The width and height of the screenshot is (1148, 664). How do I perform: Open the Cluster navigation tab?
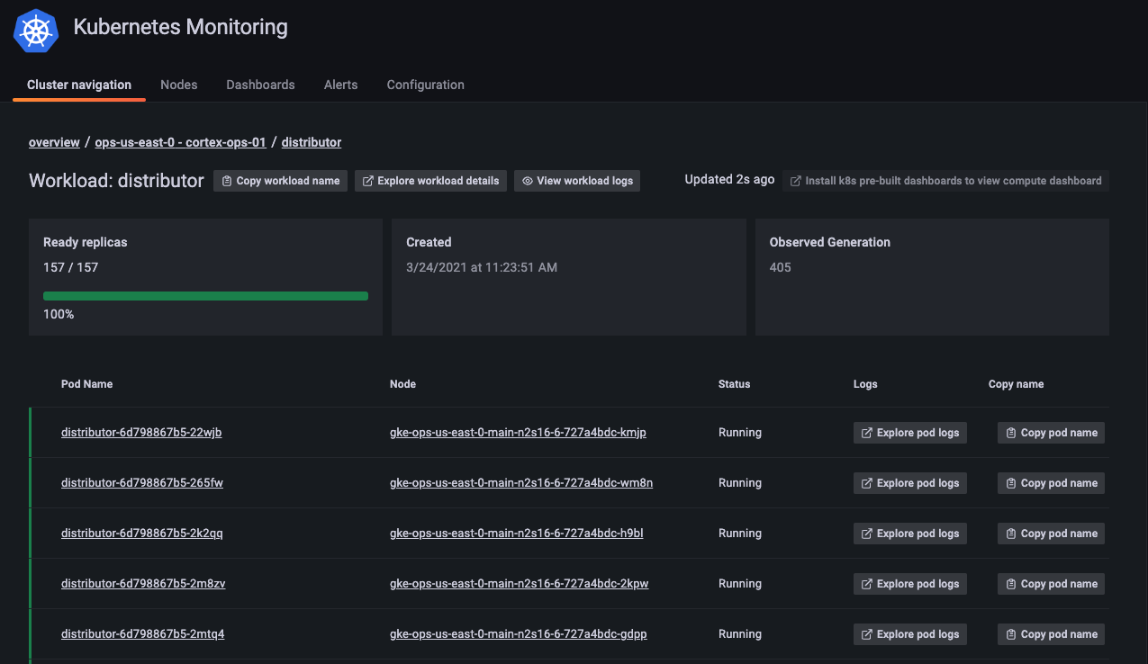pos(79,85)
